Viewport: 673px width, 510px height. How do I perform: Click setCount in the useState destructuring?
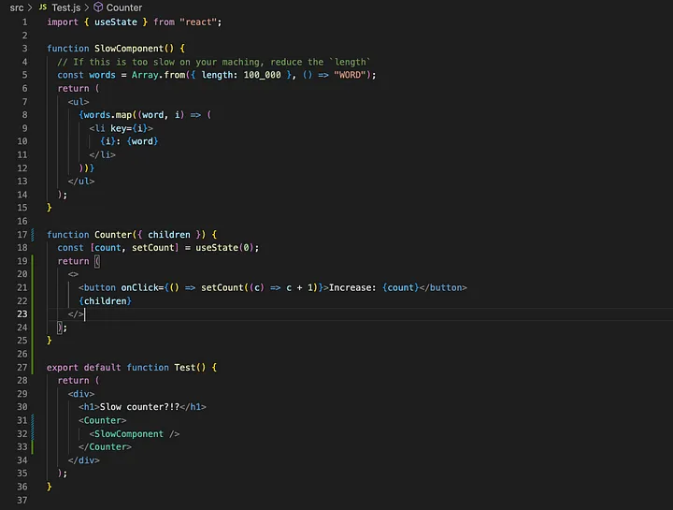(152, 247)
